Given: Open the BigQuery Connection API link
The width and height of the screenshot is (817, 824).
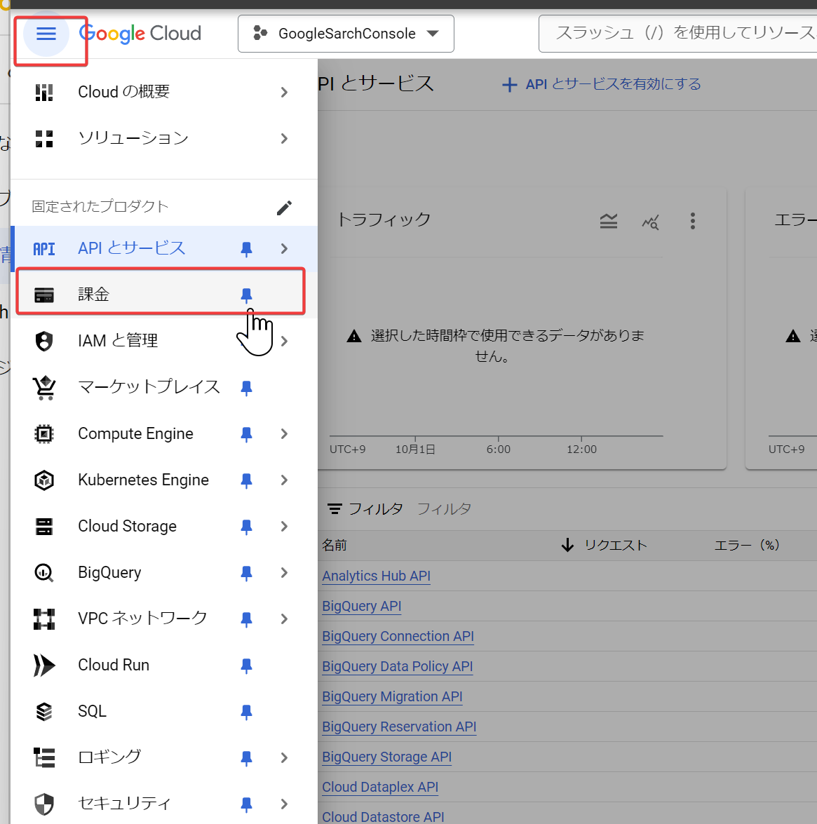Looking at the screenshot, I should (398, 636).
